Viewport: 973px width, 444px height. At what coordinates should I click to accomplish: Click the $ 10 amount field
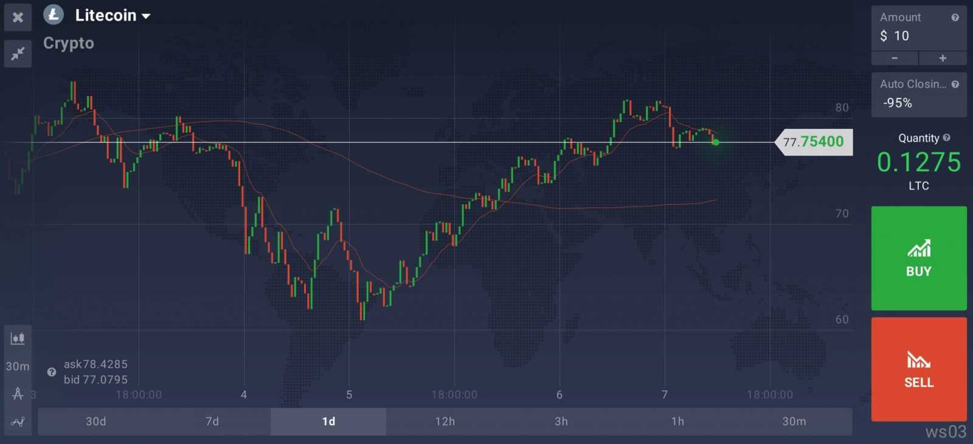point(912,36)
